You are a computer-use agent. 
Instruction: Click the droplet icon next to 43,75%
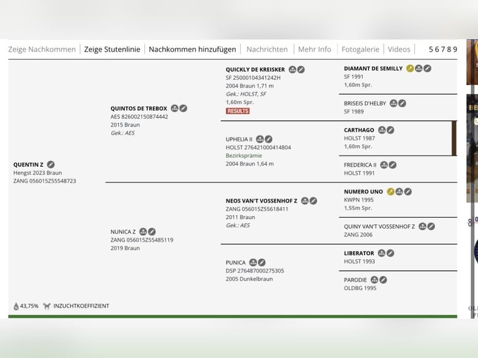point(16,306)
